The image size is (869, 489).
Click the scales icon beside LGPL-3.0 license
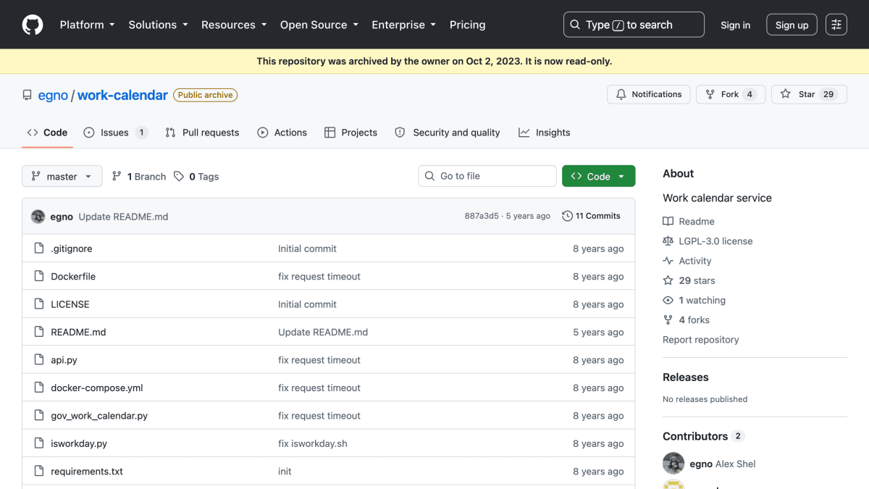tap(668, 241)
